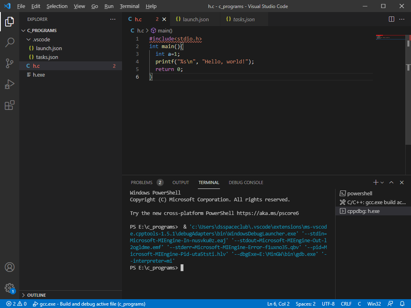This screenshot has width=411, height=308.
Task: Open the Extensions view
Action: (x=10, y=105)
